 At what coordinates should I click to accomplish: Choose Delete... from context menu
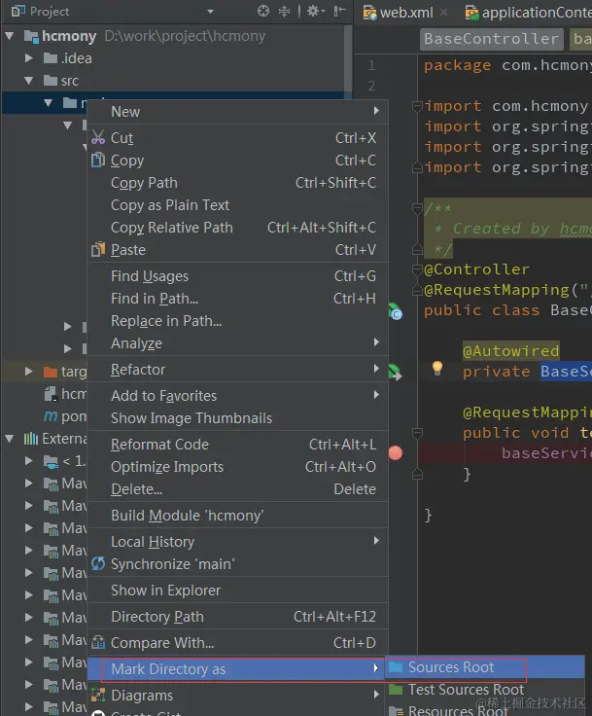pos(238,489)
